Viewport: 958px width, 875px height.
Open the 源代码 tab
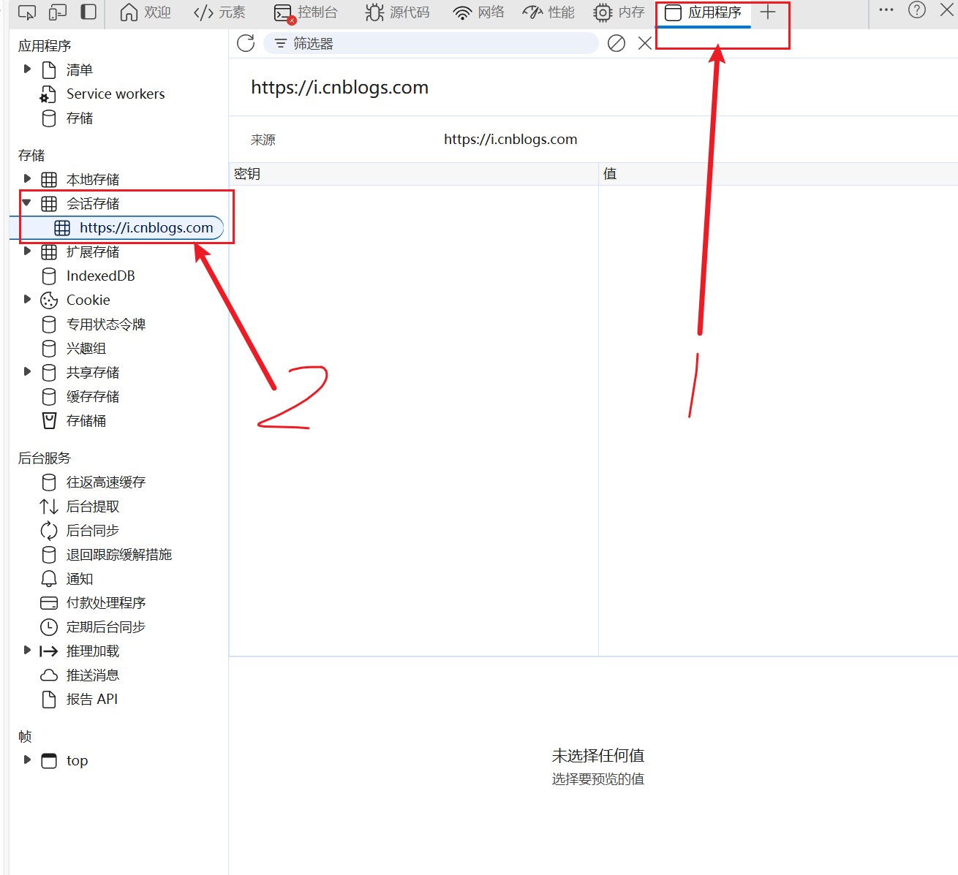(398, 12)
